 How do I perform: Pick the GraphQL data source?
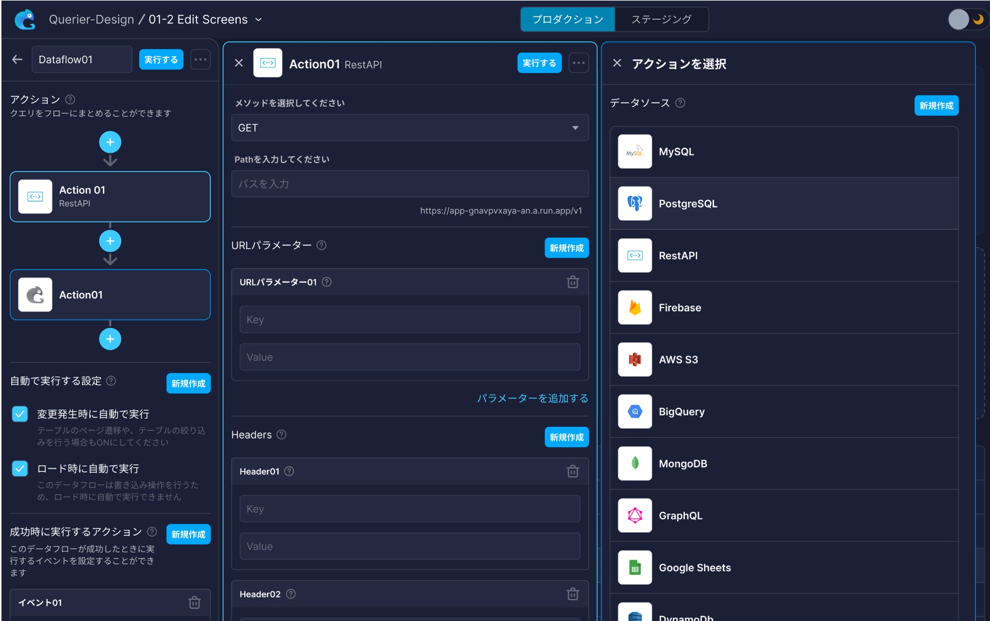pos(680,515)
